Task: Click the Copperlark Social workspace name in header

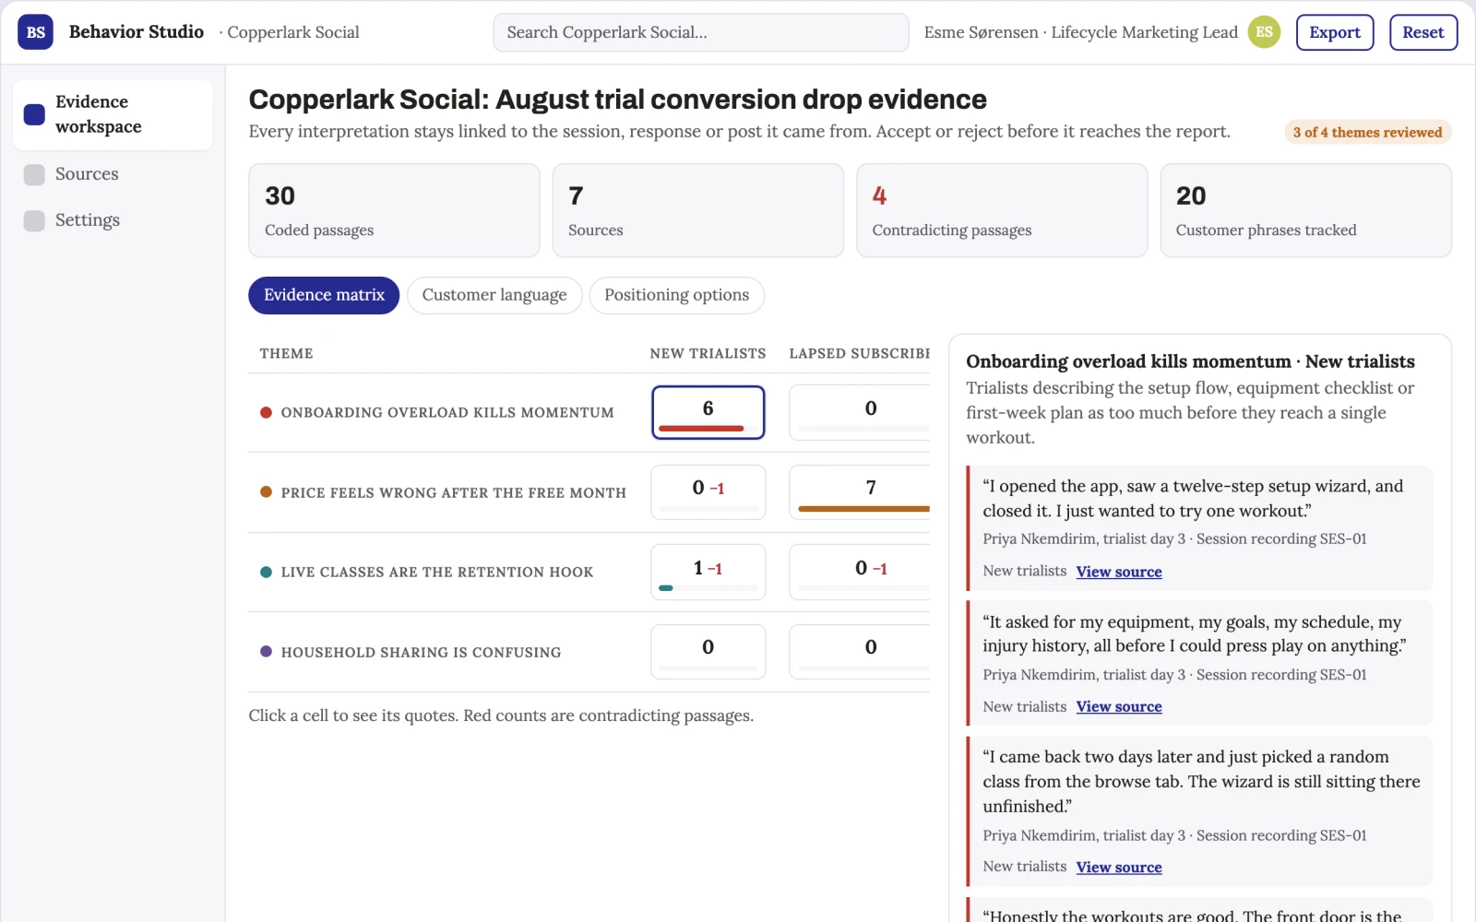Action: tap(293, 32)
